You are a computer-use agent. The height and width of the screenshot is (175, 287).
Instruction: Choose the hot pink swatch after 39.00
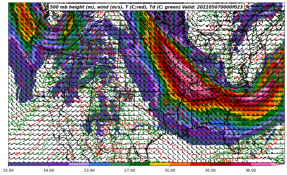click(261, 164)
